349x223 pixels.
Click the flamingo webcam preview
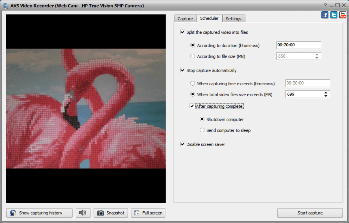[x=86, y=109]
